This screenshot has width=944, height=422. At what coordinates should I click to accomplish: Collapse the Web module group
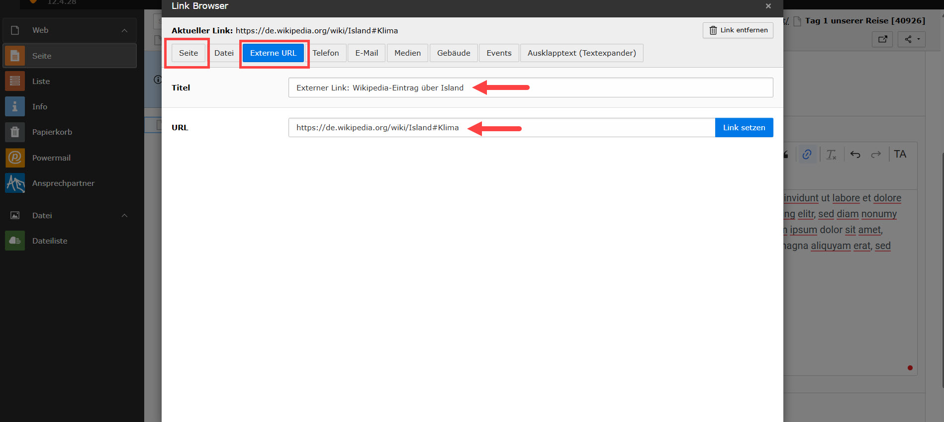(x=124, y=30)
